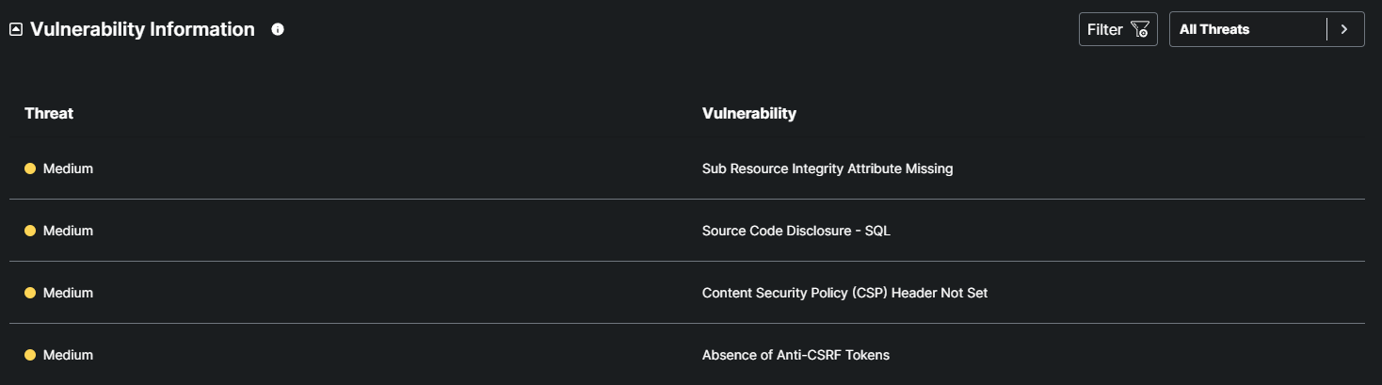Click the Threat column header
The height and width of the screenshot is (385, 1382).
tap(49, 113)
